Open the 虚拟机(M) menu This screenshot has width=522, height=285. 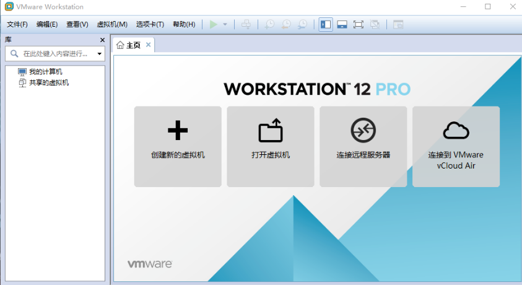tap(112, 24)
